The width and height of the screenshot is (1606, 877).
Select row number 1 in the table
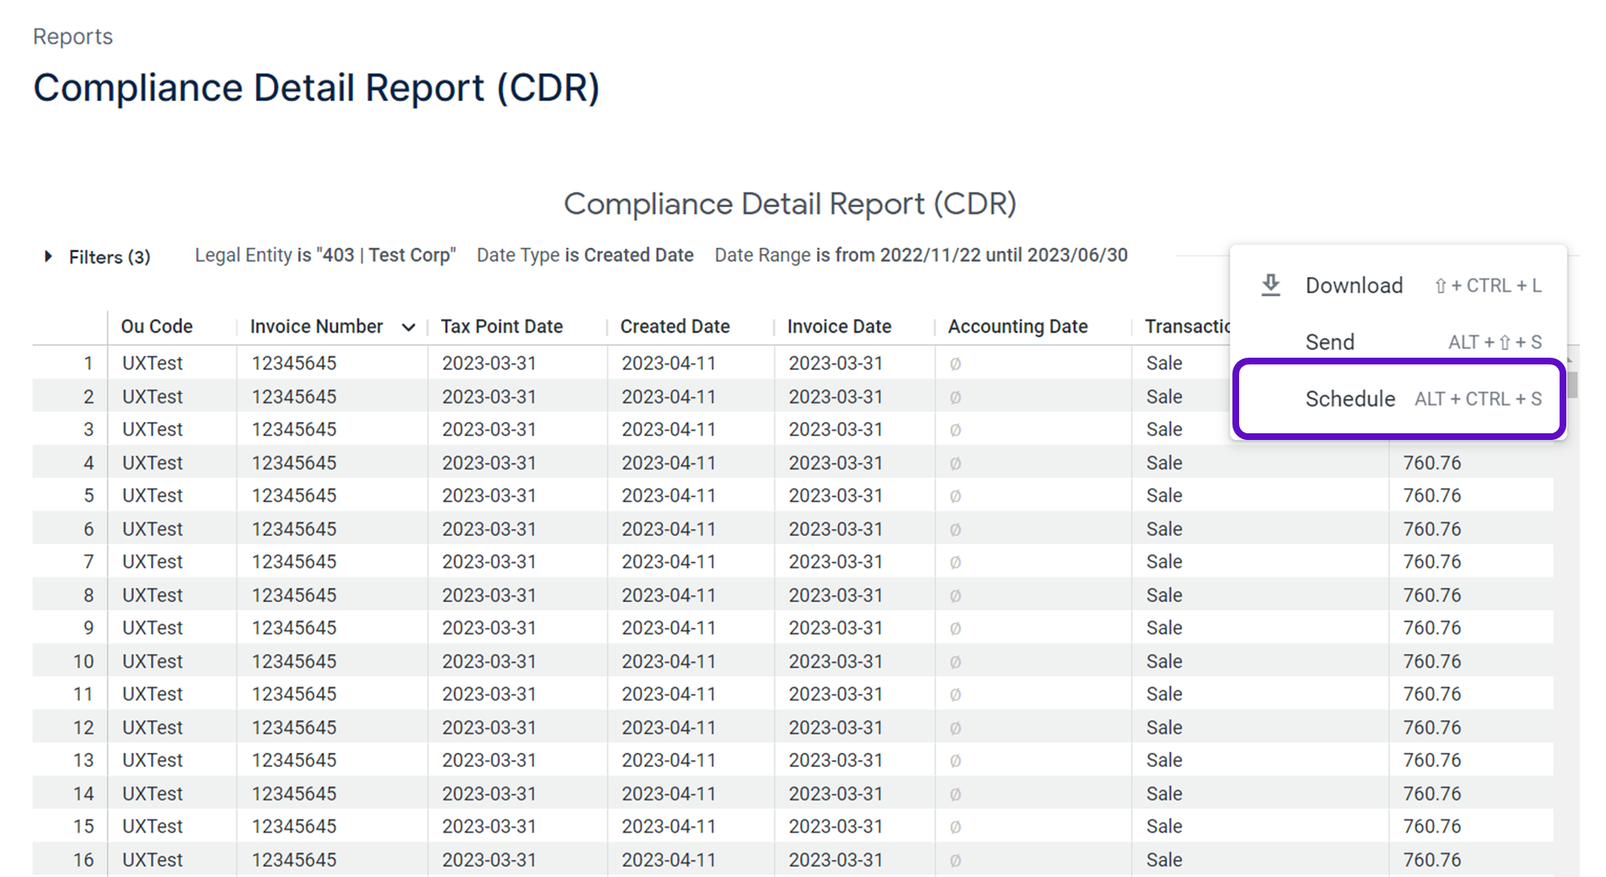click(x=88, y=364)
